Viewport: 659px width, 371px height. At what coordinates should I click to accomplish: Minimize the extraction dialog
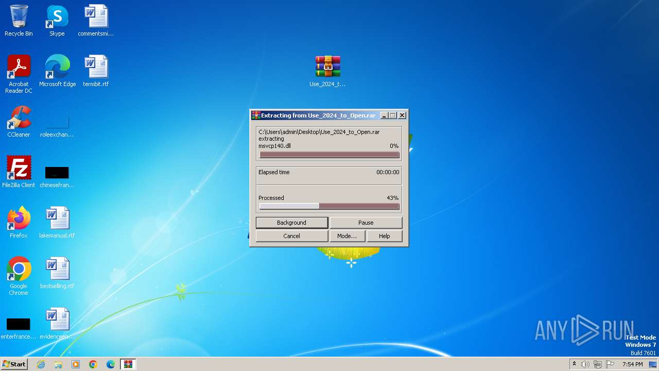(384, 115)
